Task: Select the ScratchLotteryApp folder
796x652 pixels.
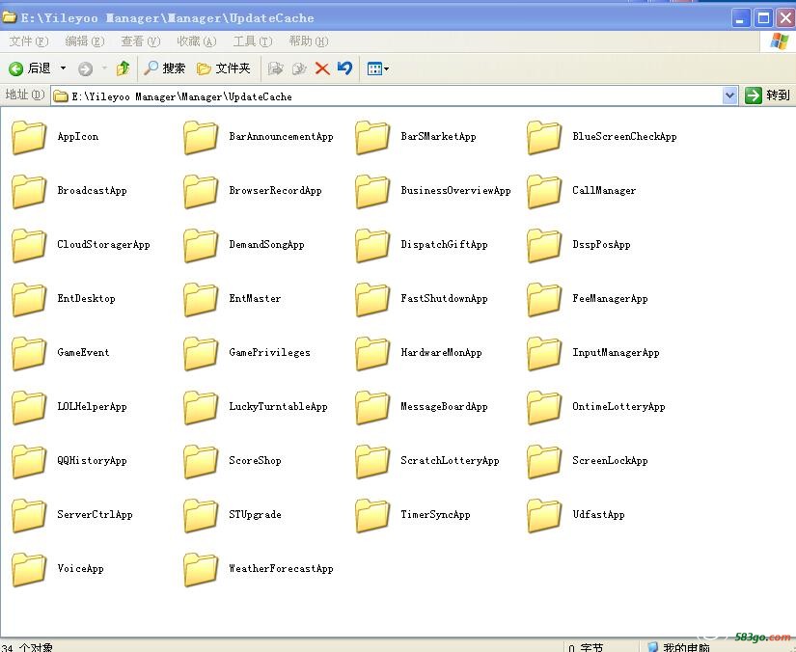Action: [x=427, y=461]
